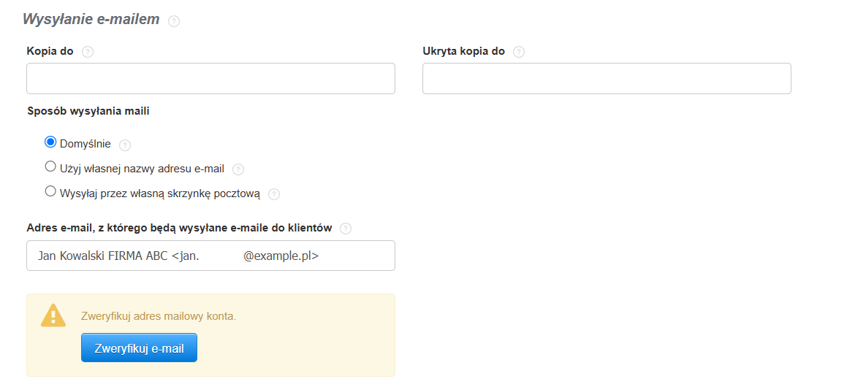Click the Sposób wysyłania maili label
This screenshot has height=387, width=866.
point(88,111)
